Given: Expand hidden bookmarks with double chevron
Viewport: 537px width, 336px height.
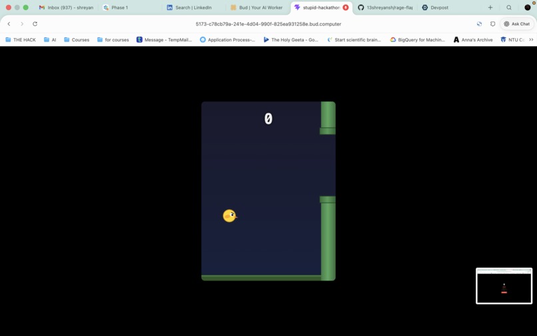Looking at the screenshot, I should (531, 40).
